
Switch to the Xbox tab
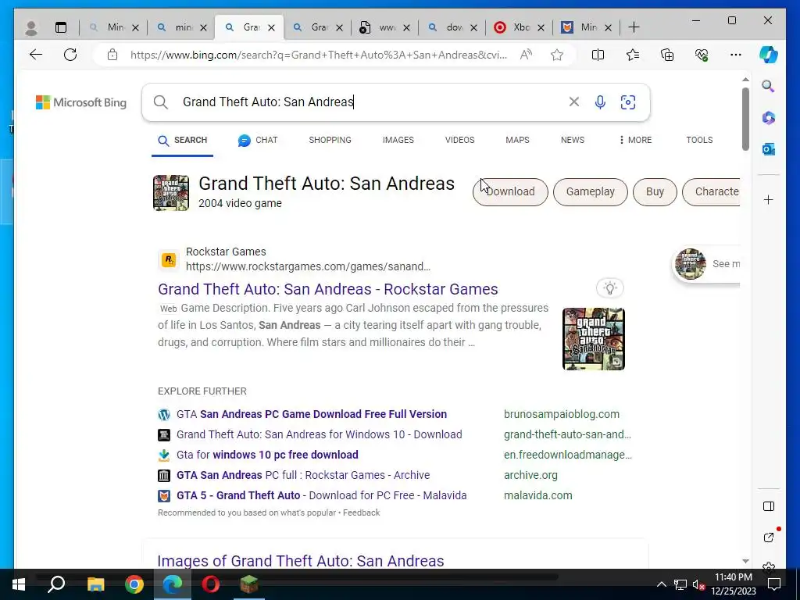point(520,27)
